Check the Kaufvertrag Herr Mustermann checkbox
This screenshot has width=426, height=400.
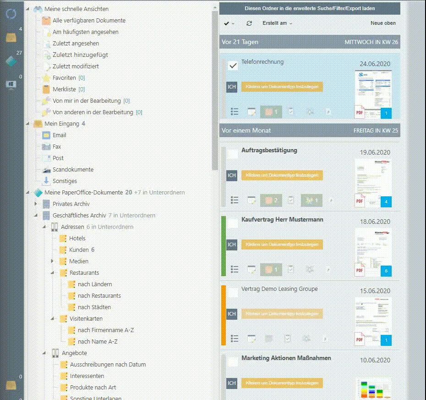(233, 223)
